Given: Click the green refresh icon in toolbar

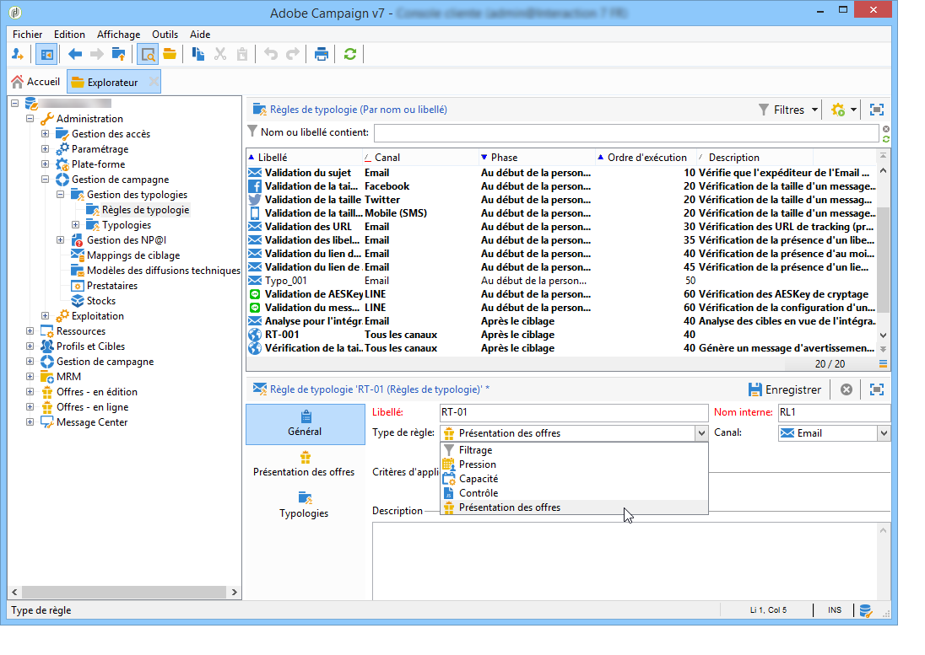Looking at the screenshot, I should click(349, 55).
